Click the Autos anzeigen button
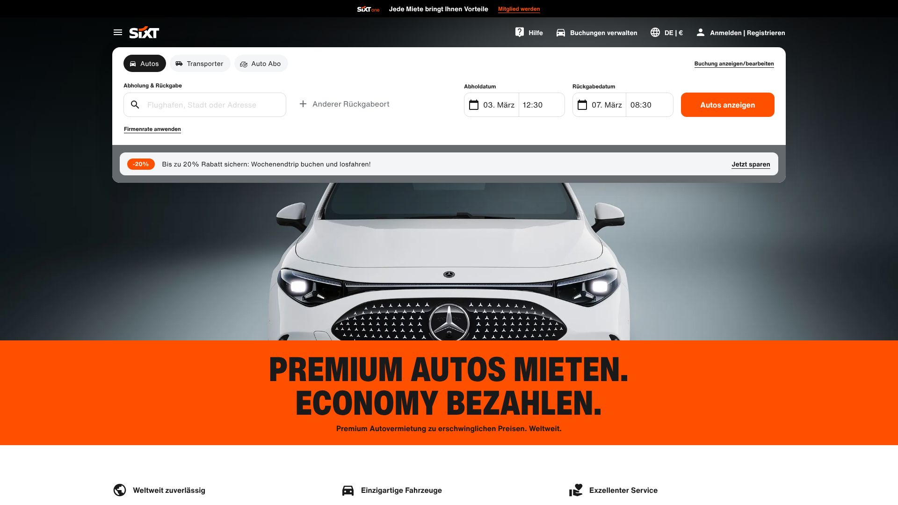The image size is (898, 505). [x=728, y=105]
